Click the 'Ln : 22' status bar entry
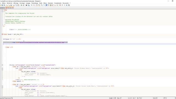The width and height of the screenshot is (176, 99). (x=130, y=98)
